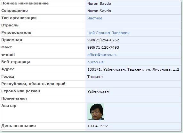Click the Приемная label
Viewport: 183px width, 133px height.
[12, 40]
